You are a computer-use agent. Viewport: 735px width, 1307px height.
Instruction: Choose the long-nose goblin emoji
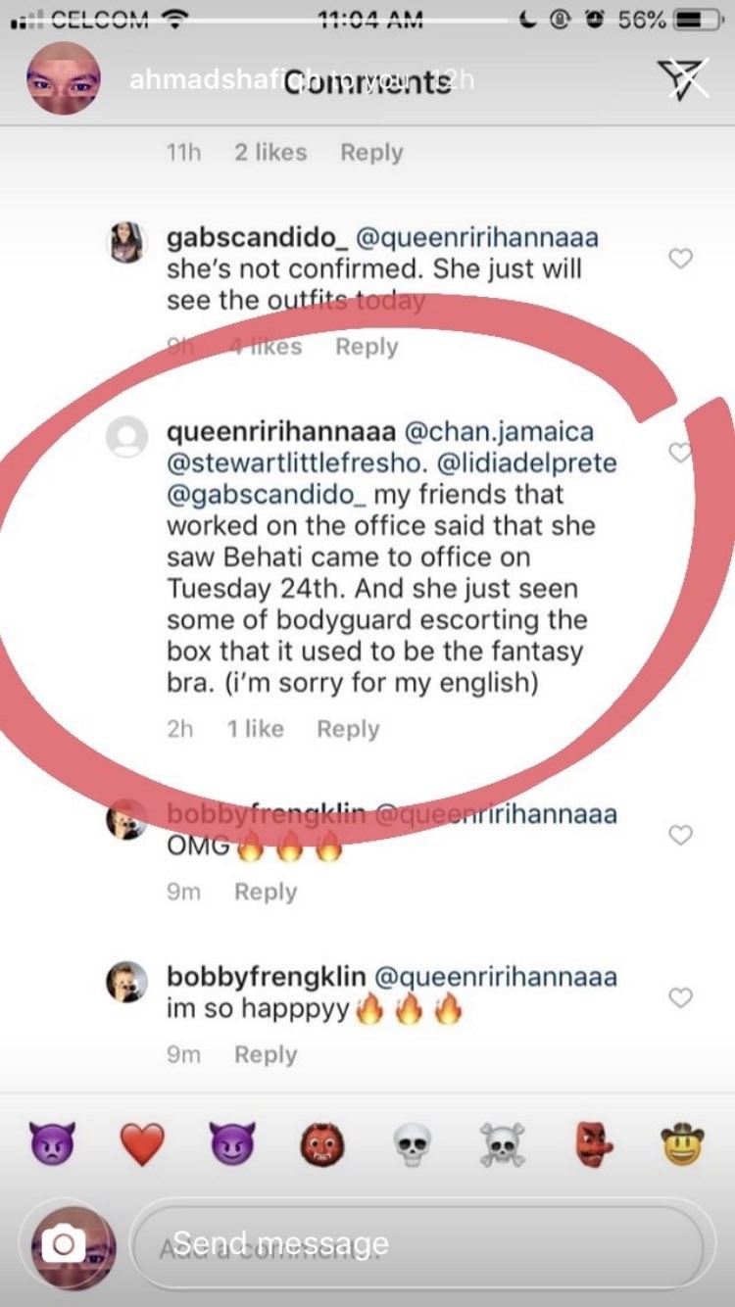click(593, 1144)
